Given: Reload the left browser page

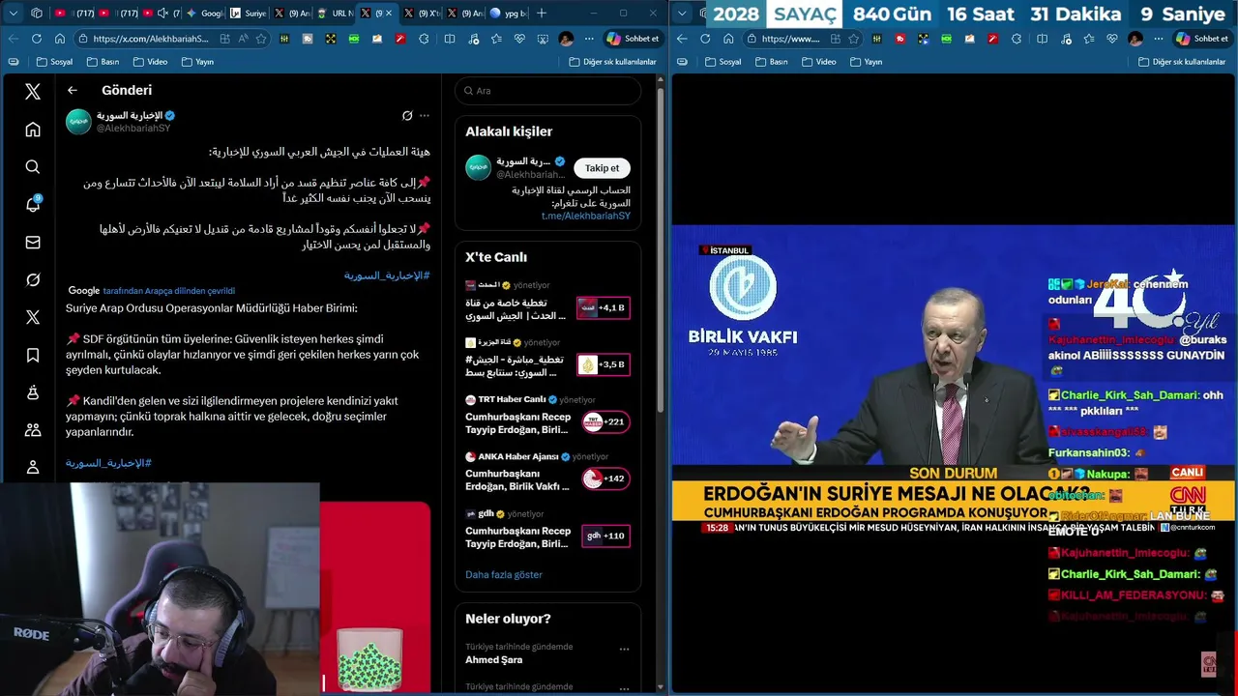Looking at the screenshot, I should 37,39.
